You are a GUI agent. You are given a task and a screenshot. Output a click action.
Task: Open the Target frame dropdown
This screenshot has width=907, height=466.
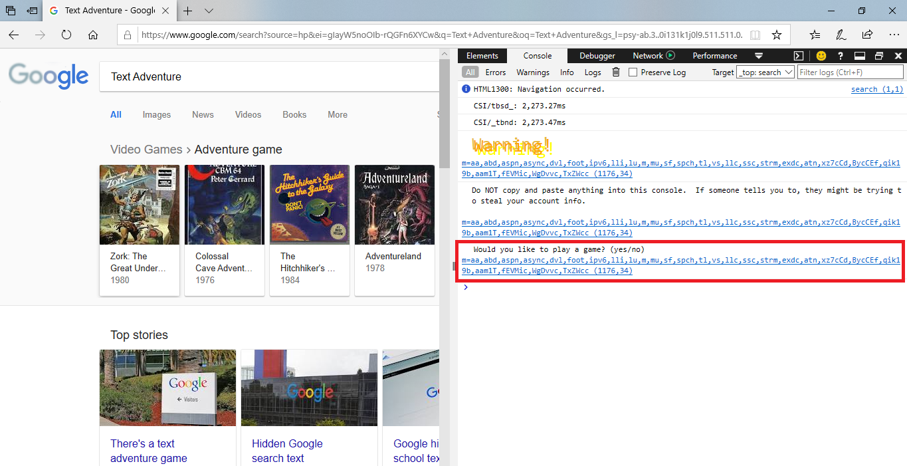click(x=765, y=72)
